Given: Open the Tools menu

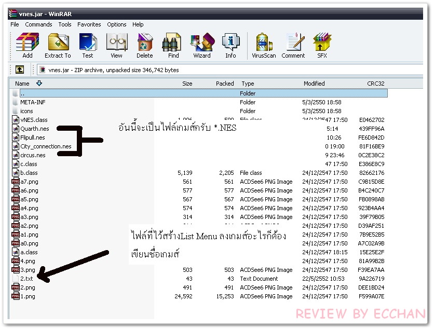Looking at the screenshot, I should point(65,24).
